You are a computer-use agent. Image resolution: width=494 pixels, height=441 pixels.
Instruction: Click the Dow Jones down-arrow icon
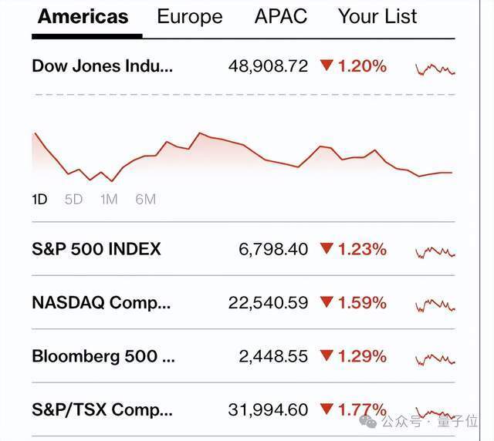[x=327, y=66]
